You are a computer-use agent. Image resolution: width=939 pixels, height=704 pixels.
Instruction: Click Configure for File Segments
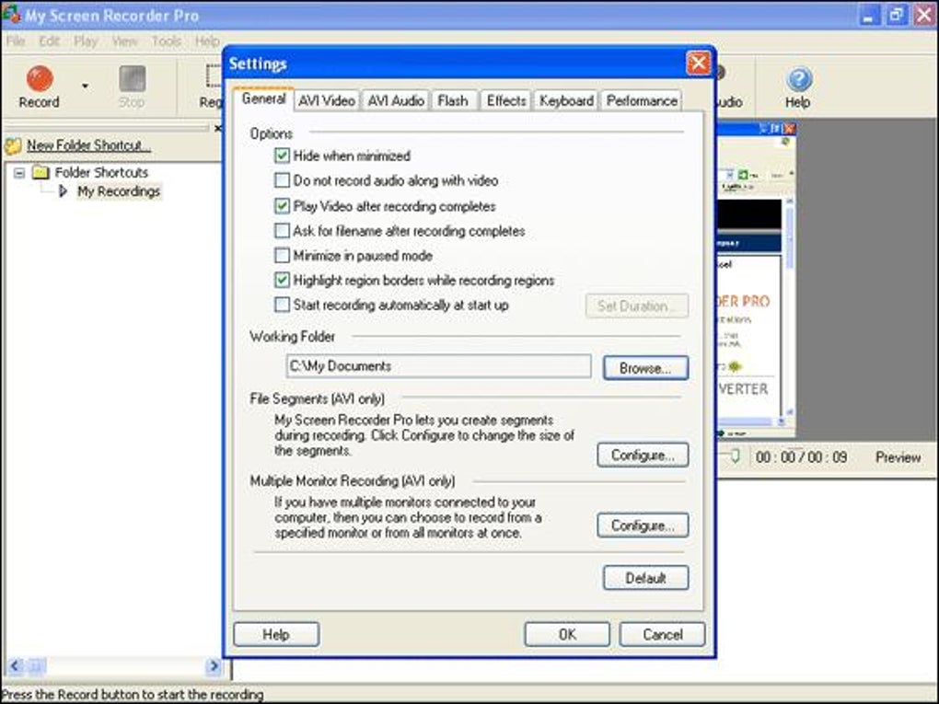[643, 455]
